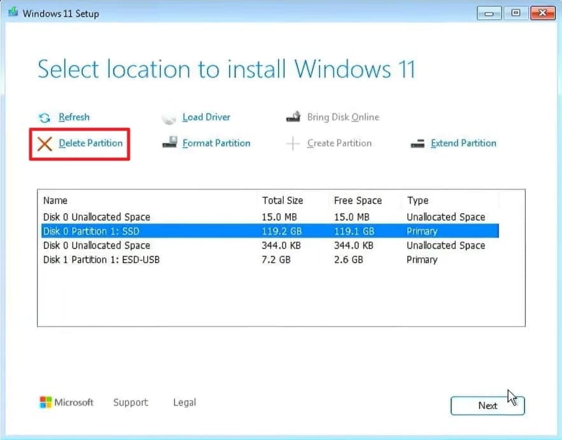This screenshot has width=562, height=440.
Task: Open the Refresh link
Action: point(74,117)
